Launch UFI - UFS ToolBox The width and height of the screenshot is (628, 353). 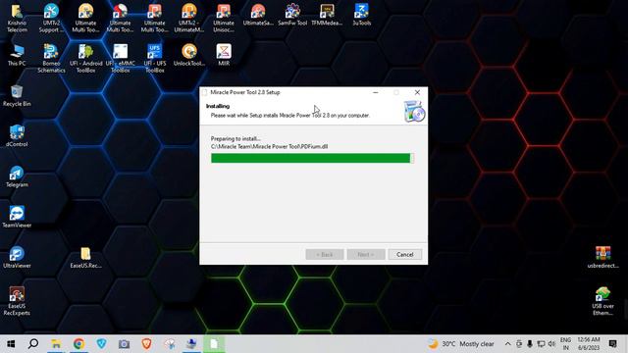[x=155, y=58]
